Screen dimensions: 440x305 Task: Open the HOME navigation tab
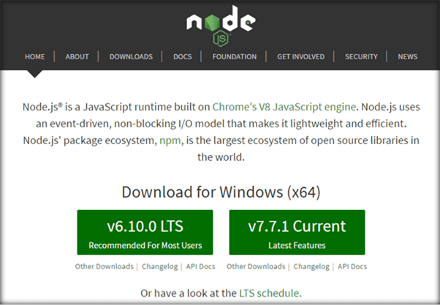tap(34, 56)
